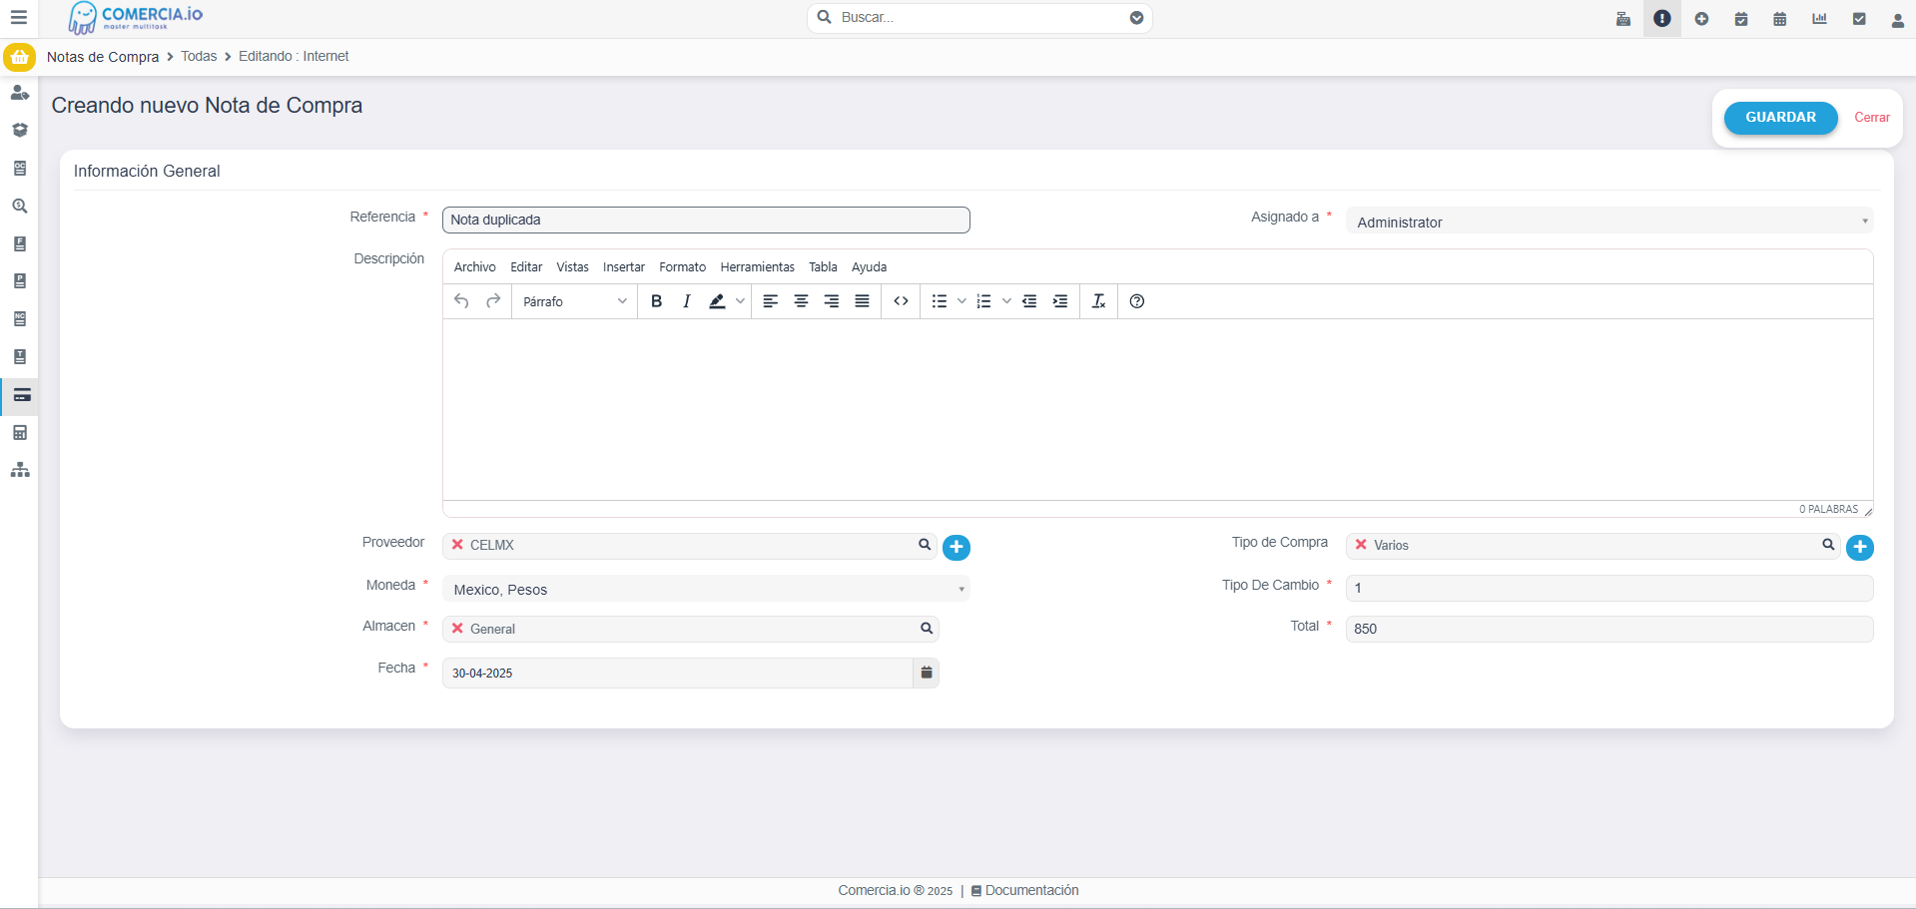Click the yellow shopping basket module icon
1916x909 pixels.
(19, 57)
